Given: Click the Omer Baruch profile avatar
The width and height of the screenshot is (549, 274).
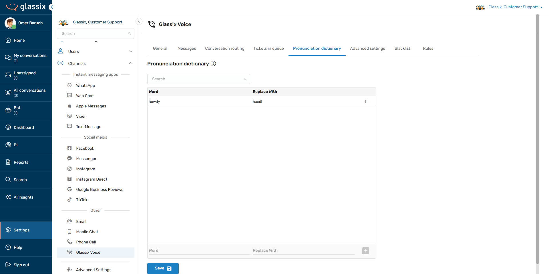Looking at the screenshot, I should pos(10,23).
